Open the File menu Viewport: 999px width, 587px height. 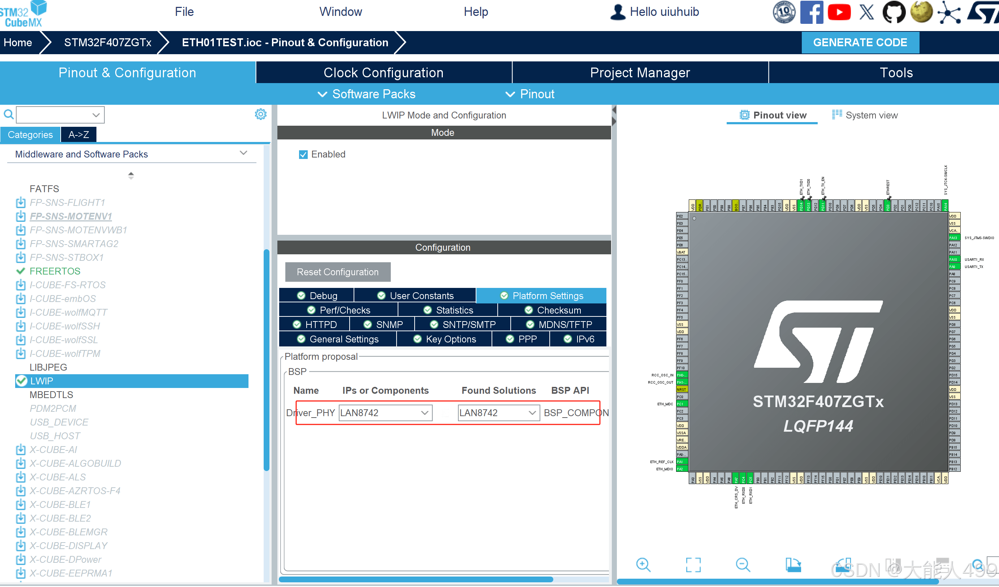click(x=184, y=12)
